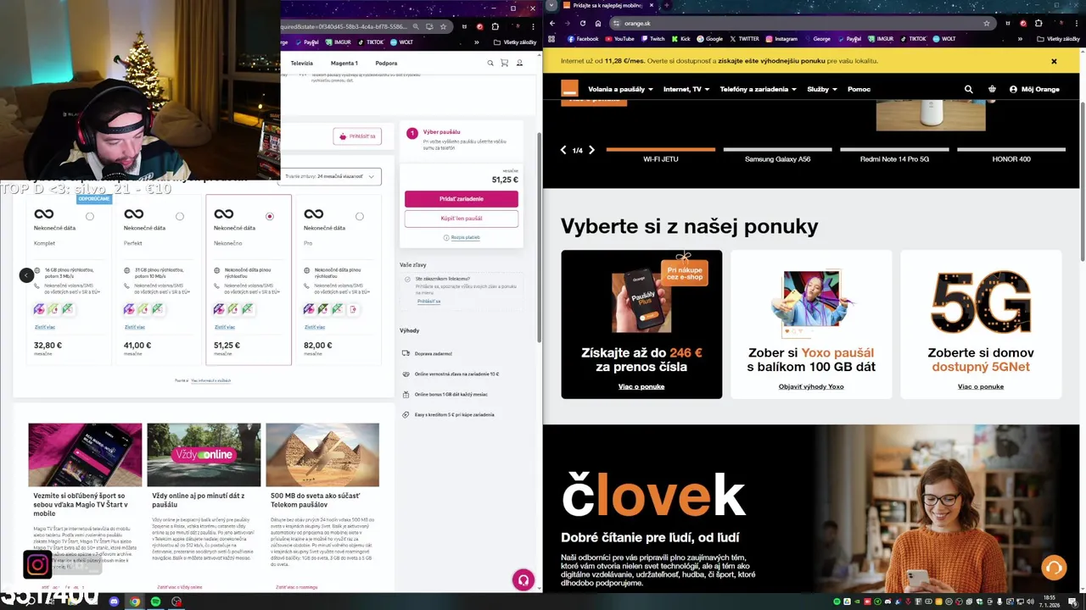Open Magenta 1 menu on Telekom

344,63
